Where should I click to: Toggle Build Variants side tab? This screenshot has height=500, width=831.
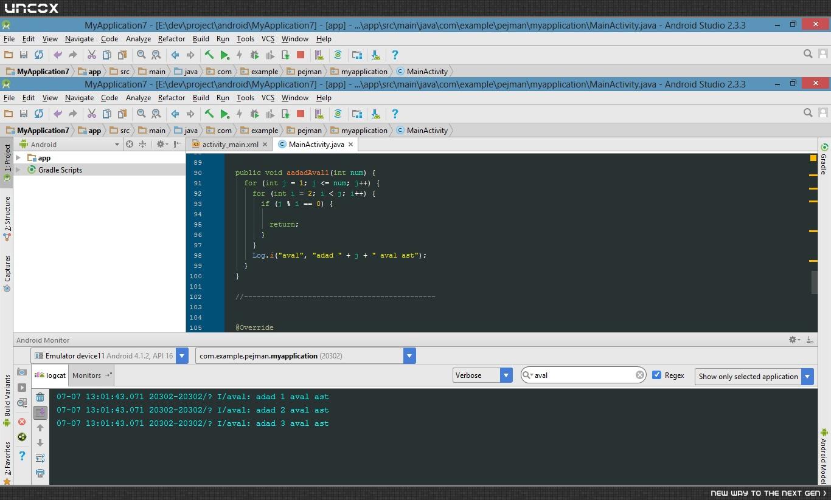click(7, 400)
